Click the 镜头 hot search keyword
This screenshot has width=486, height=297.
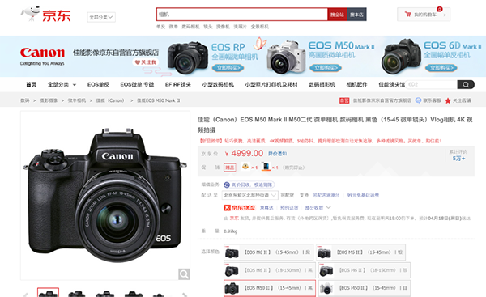pos(208,27)
